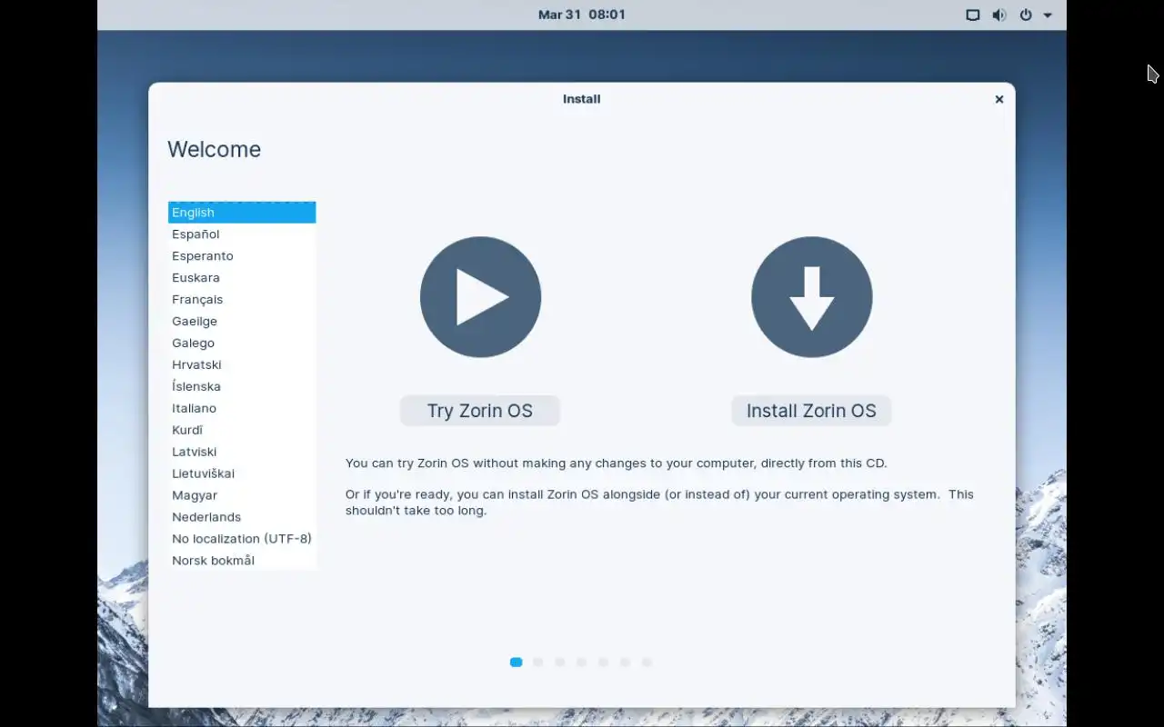
Task: Pick Euskara in the language list
Action: (x=242, y=278)
